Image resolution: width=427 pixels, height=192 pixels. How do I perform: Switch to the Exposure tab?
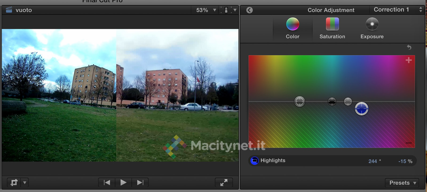point(372,28)
